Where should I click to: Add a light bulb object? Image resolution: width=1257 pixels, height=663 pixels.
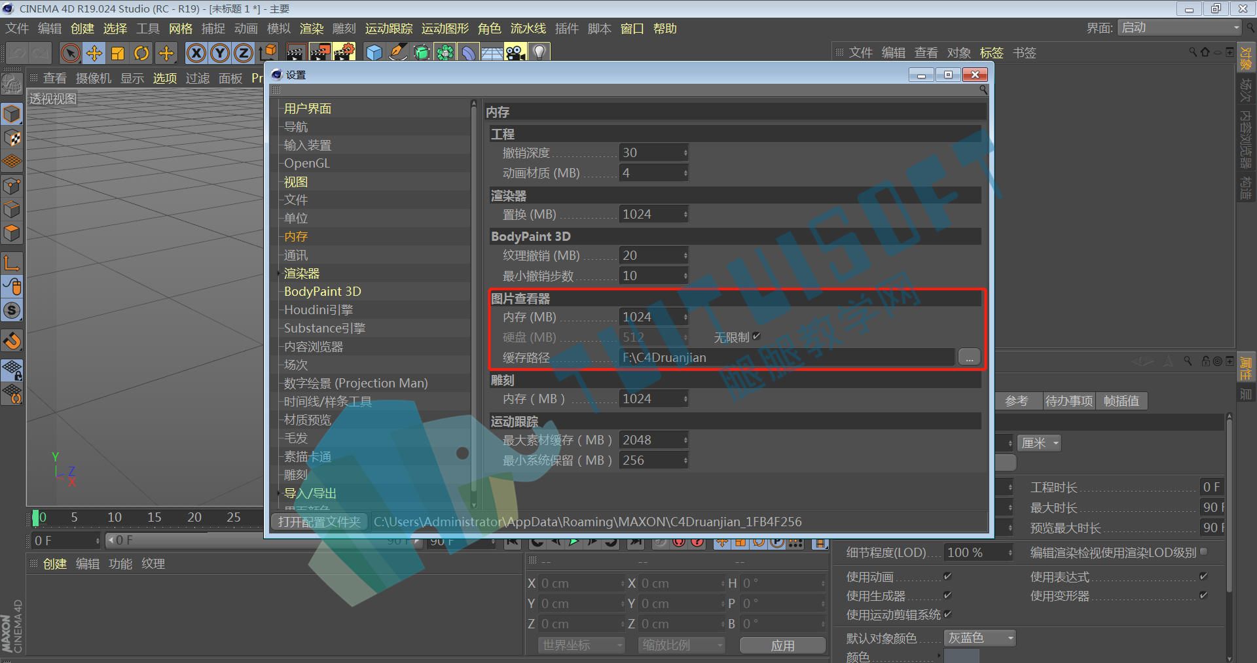(x=539, y=52)
